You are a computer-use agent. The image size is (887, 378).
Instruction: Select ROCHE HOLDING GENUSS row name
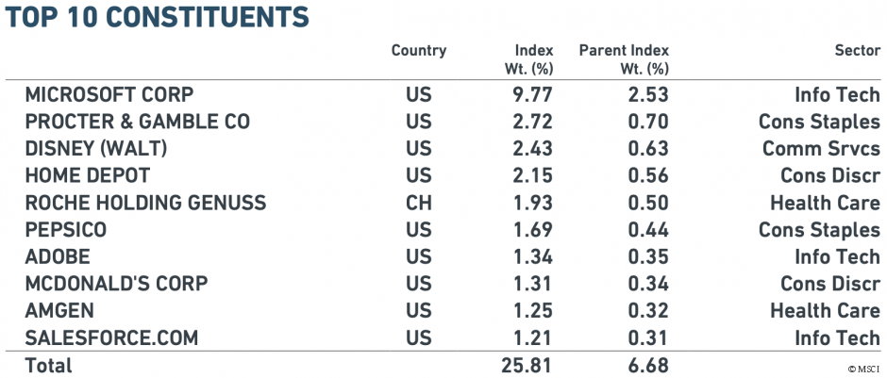click(145, 203)
